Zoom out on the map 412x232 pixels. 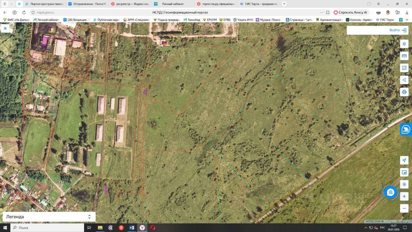(x=404, y=208)
